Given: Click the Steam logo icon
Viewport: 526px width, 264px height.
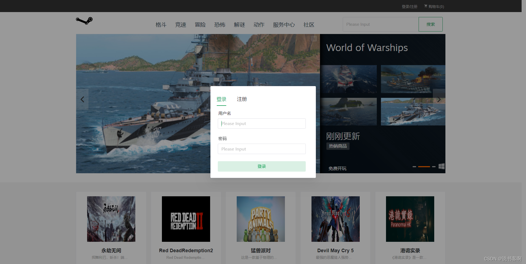Looking at the screenshot, I should 84,21.
